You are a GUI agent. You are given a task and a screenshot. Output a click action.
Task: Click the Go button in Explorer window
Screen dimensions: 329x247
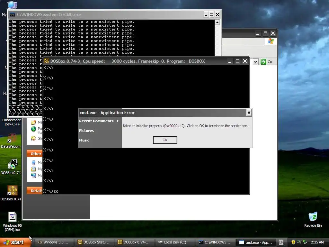point(266,62)
